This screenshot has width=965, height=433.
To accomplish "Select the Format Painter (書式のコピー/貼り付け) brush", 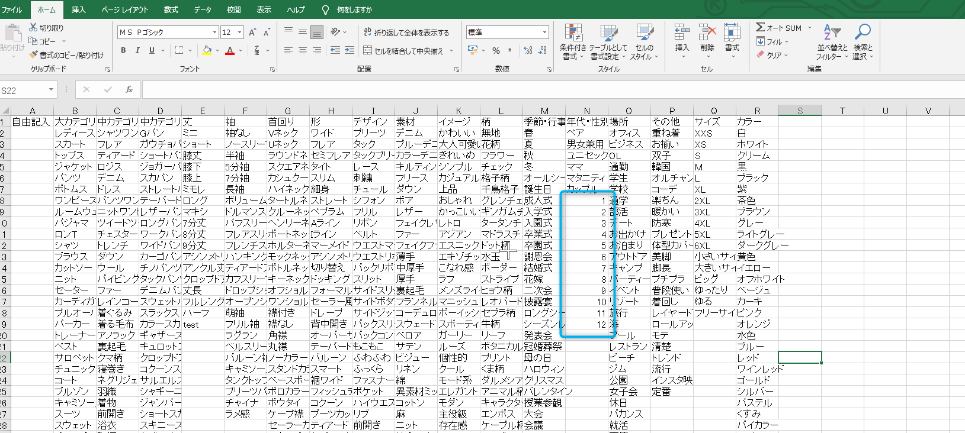I will (x=33, y=55).
